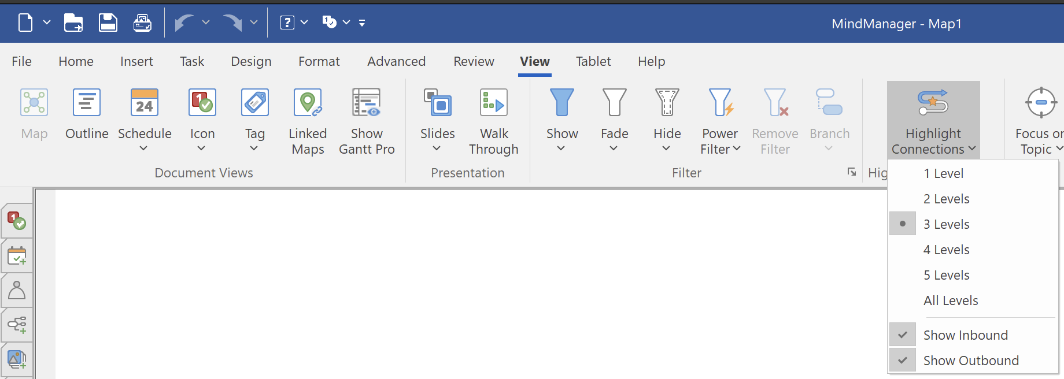Select 1 Level highlight option

[943, 173]
